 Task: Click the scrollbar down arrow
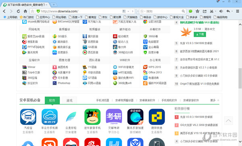240,142
